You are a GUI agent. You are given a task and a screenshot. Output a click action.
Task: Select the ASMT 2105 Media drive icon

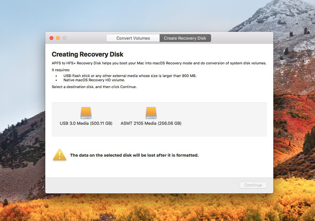[x=151, y=113]
